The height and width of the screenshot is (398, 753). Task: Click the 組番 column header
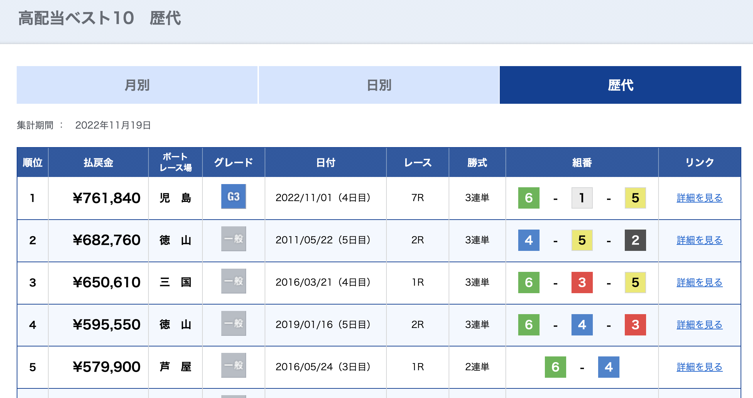582,162
